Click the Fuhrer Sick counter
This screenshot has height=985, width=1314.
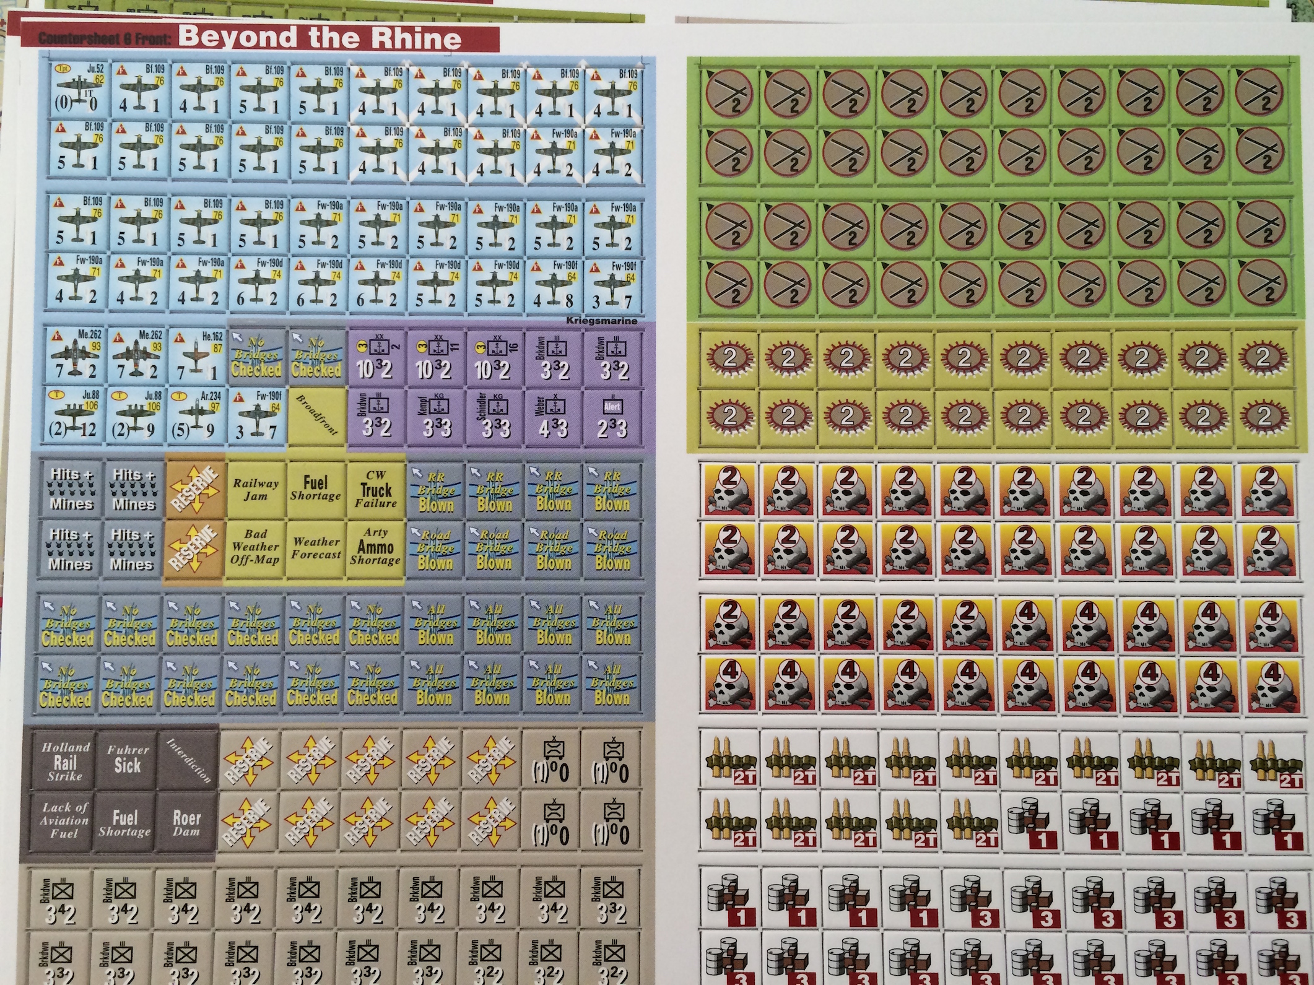click(127, 761)
